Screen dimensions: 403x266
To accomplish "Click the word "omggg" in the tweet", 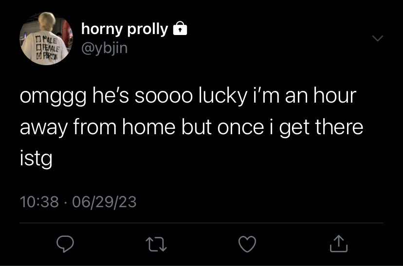I will click(x=53, y=97).
